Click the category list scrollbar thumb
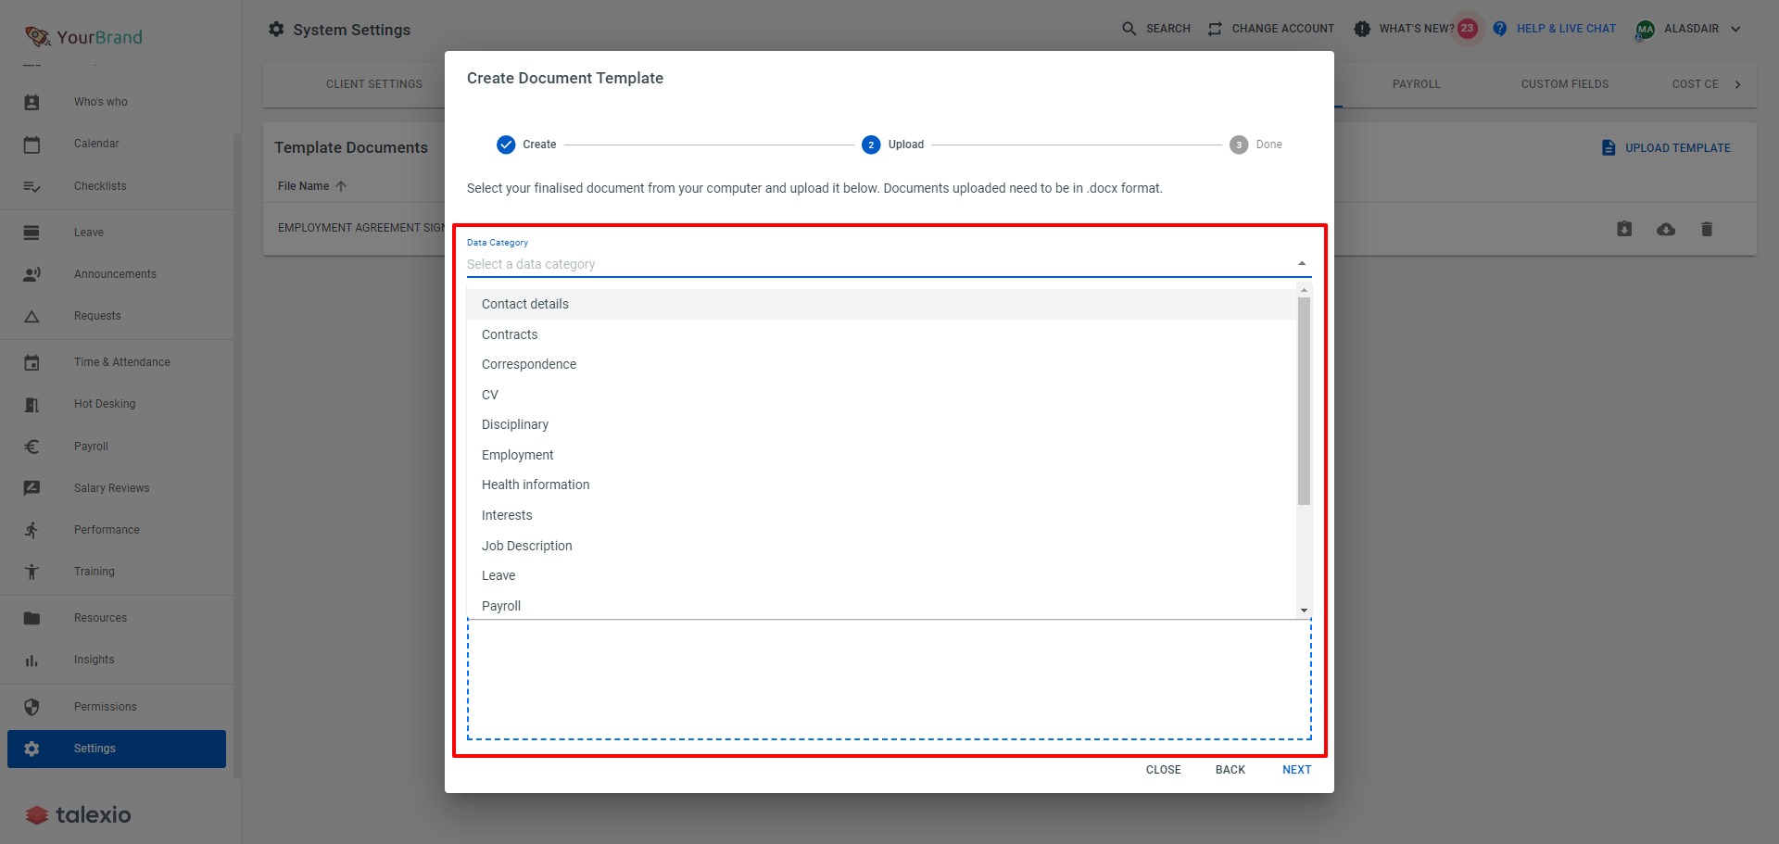 pos(1304,400)
